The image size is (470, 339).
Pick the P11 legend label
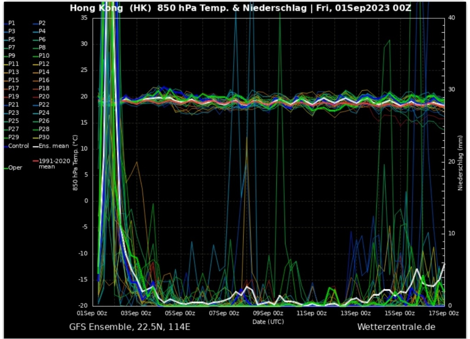[x=14, y=64]
